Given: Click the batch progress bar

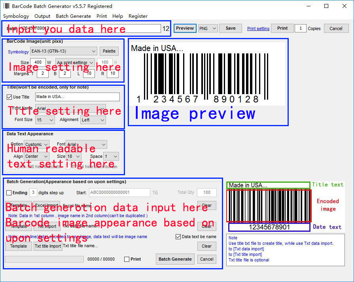Looking at the screenshot, I should pyautogui.click(x=44, y=259).
